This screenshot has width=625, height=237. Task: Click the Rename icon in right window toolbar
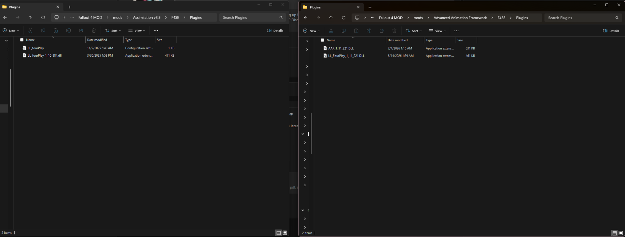coord(369,31)
